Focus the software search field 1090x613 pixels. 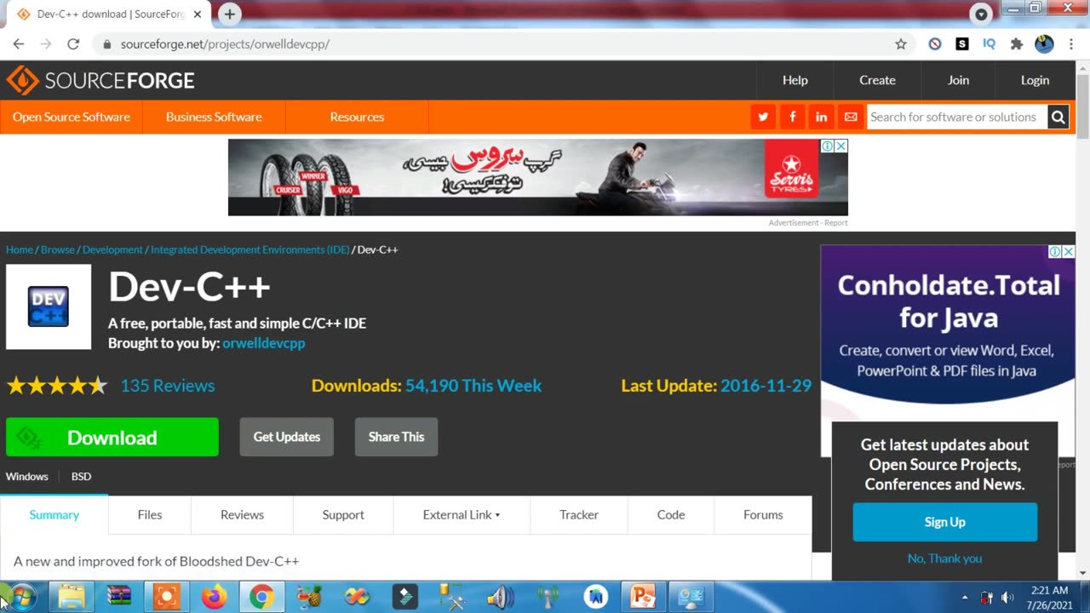coord(956,117)
